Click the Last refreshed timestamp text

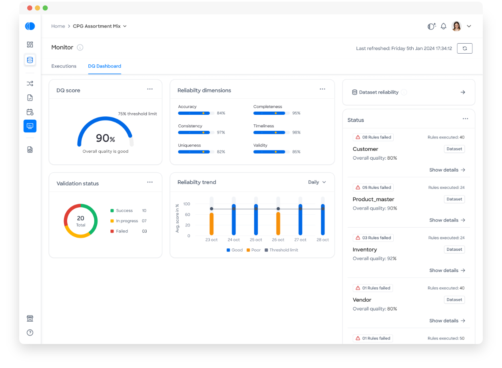404,48
